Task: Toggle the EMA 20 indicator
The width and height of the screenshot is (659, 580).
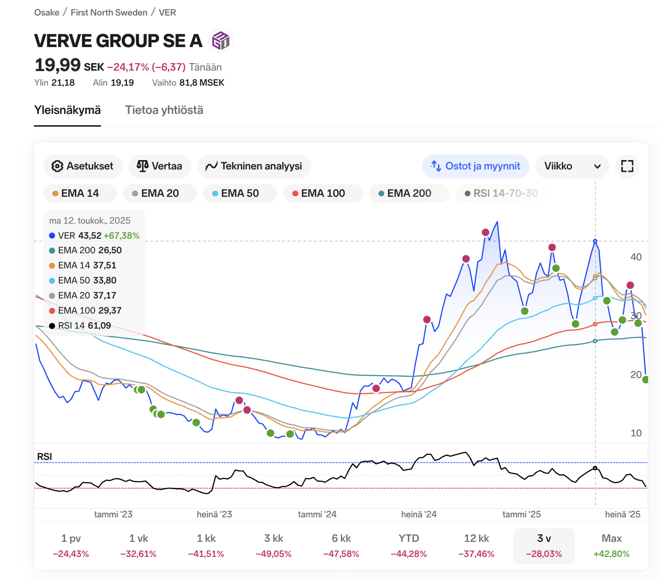Action: (160, 193)
